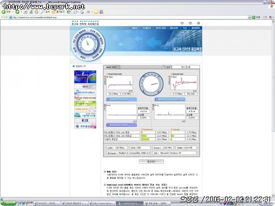Click the Clock 2204 MHz info field

coord(163,148)
